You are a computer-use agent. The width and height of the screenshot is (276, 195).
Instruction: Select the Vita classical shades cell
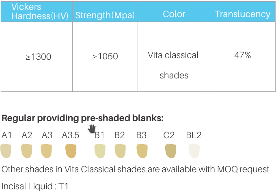[x=173, y=65]
